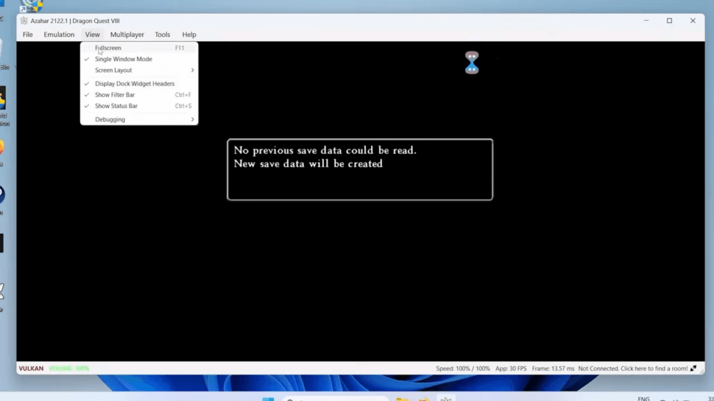Uncheck Display Dock Widget Headers
This screenshot has height=401, width=714.
click(x=139, y=84)
